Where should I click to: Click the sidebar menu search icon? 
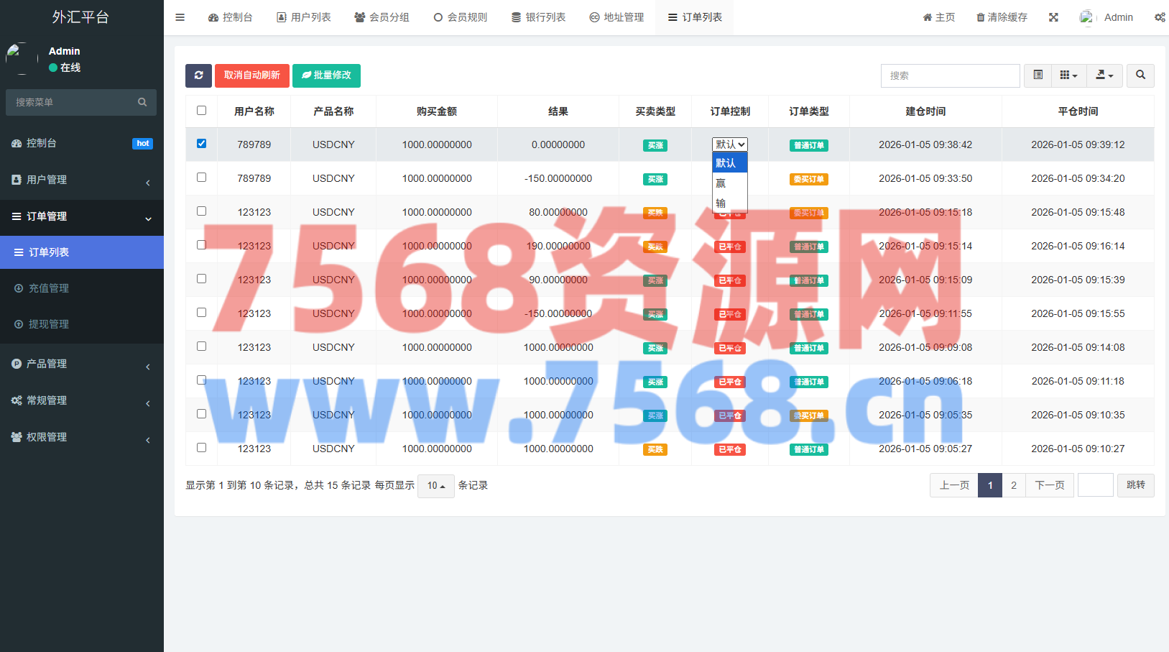pyautogui.click(x=142, y=102)
